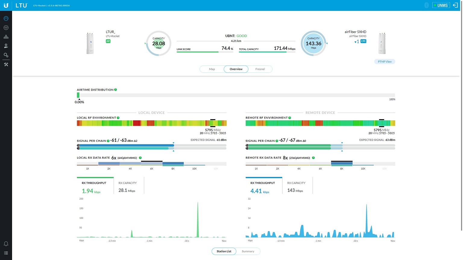Click the Total Capacity progress bar
The width and height of the screenshot is (463, 260).
point(267,52)
